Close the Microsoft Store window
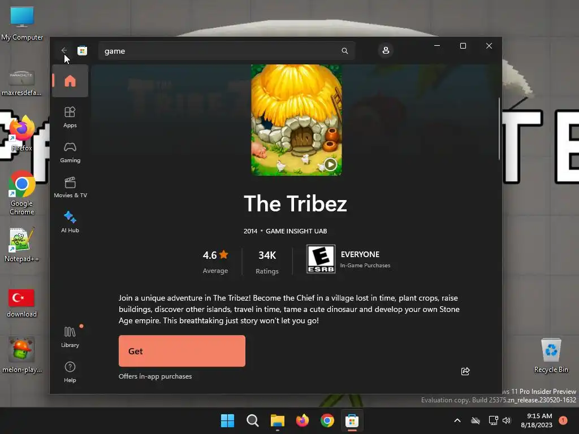Image resolution: width=579 pixels, height=434 pixels. 489,46
